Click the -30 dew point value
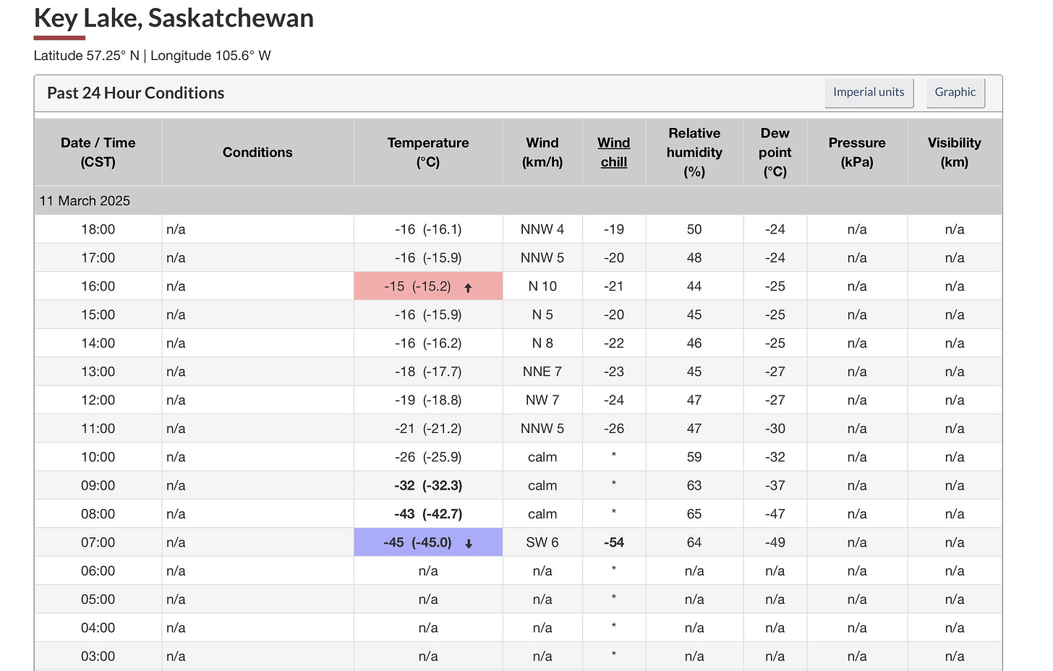 point(775,428)
